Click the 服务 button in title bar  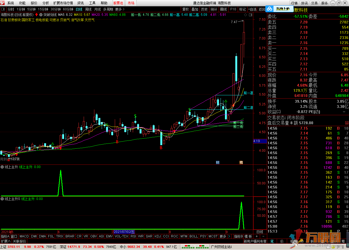tap(324, 3)
